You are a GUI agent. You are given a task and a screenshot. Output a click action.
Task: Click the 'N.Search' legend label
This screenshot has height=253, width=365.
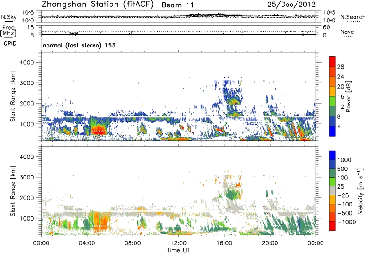(x=352, y=17)
